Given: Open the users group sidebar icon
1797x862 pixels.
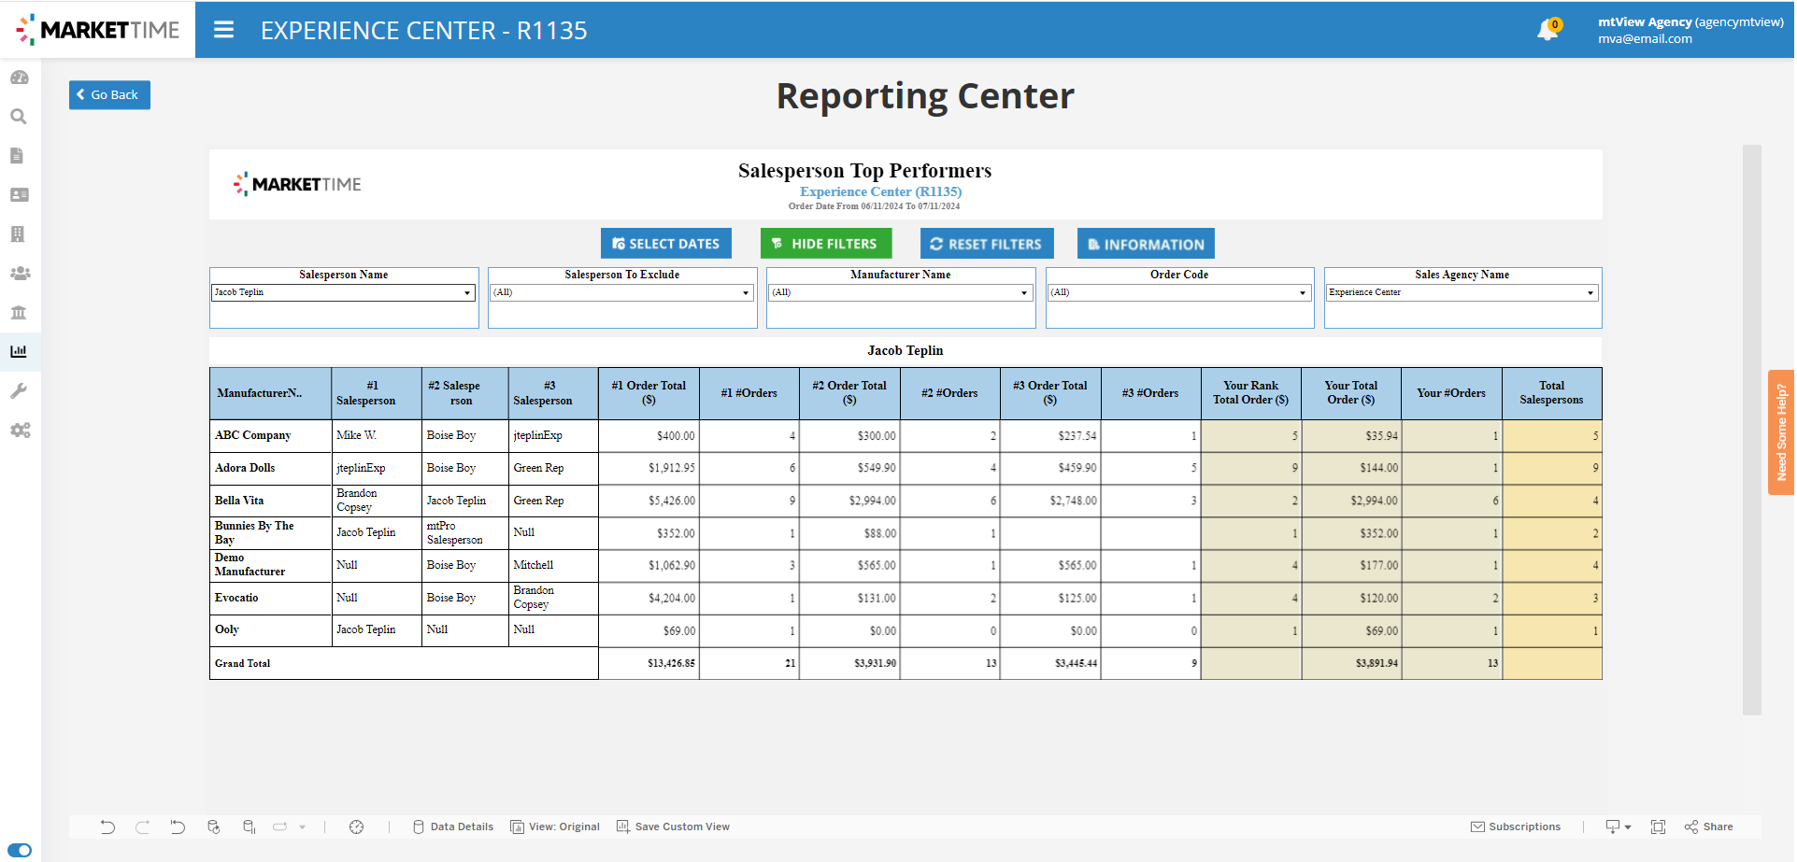Looking at the screenshot, I should point(20,274).
